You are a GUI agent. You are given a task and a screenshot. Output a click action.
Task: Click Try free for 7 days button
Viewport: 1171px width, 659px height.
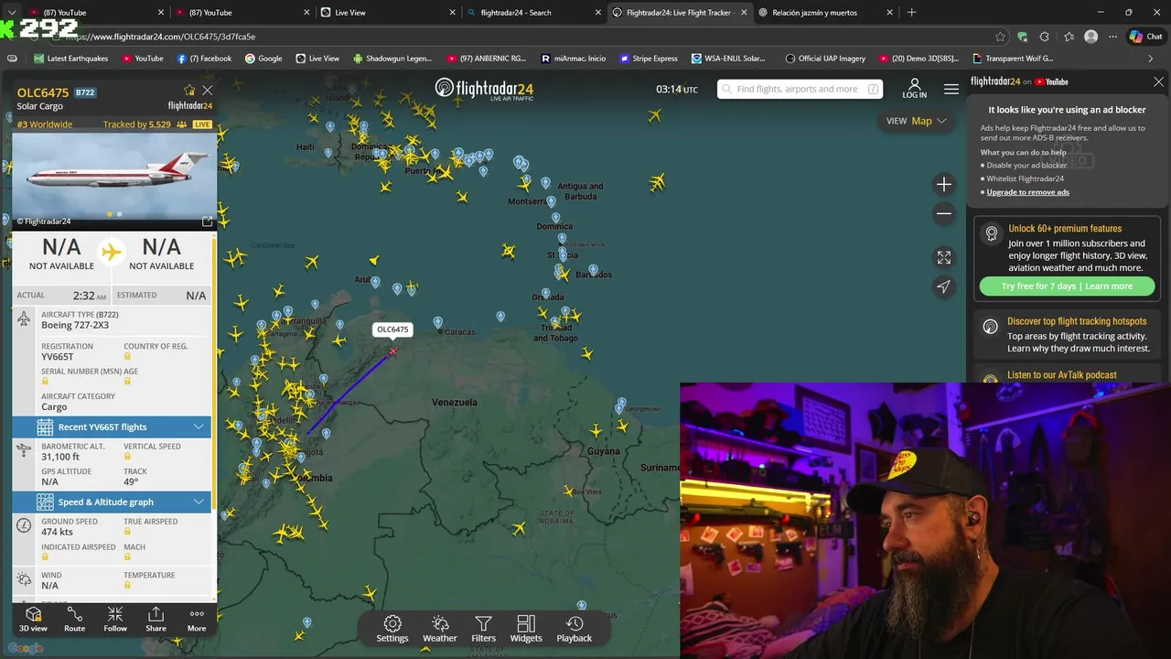point(1067,286)
